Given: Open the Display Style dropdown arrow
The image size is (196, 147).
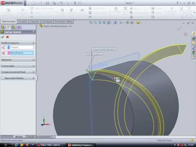Looking at the screenshot, I should (118, 23).
